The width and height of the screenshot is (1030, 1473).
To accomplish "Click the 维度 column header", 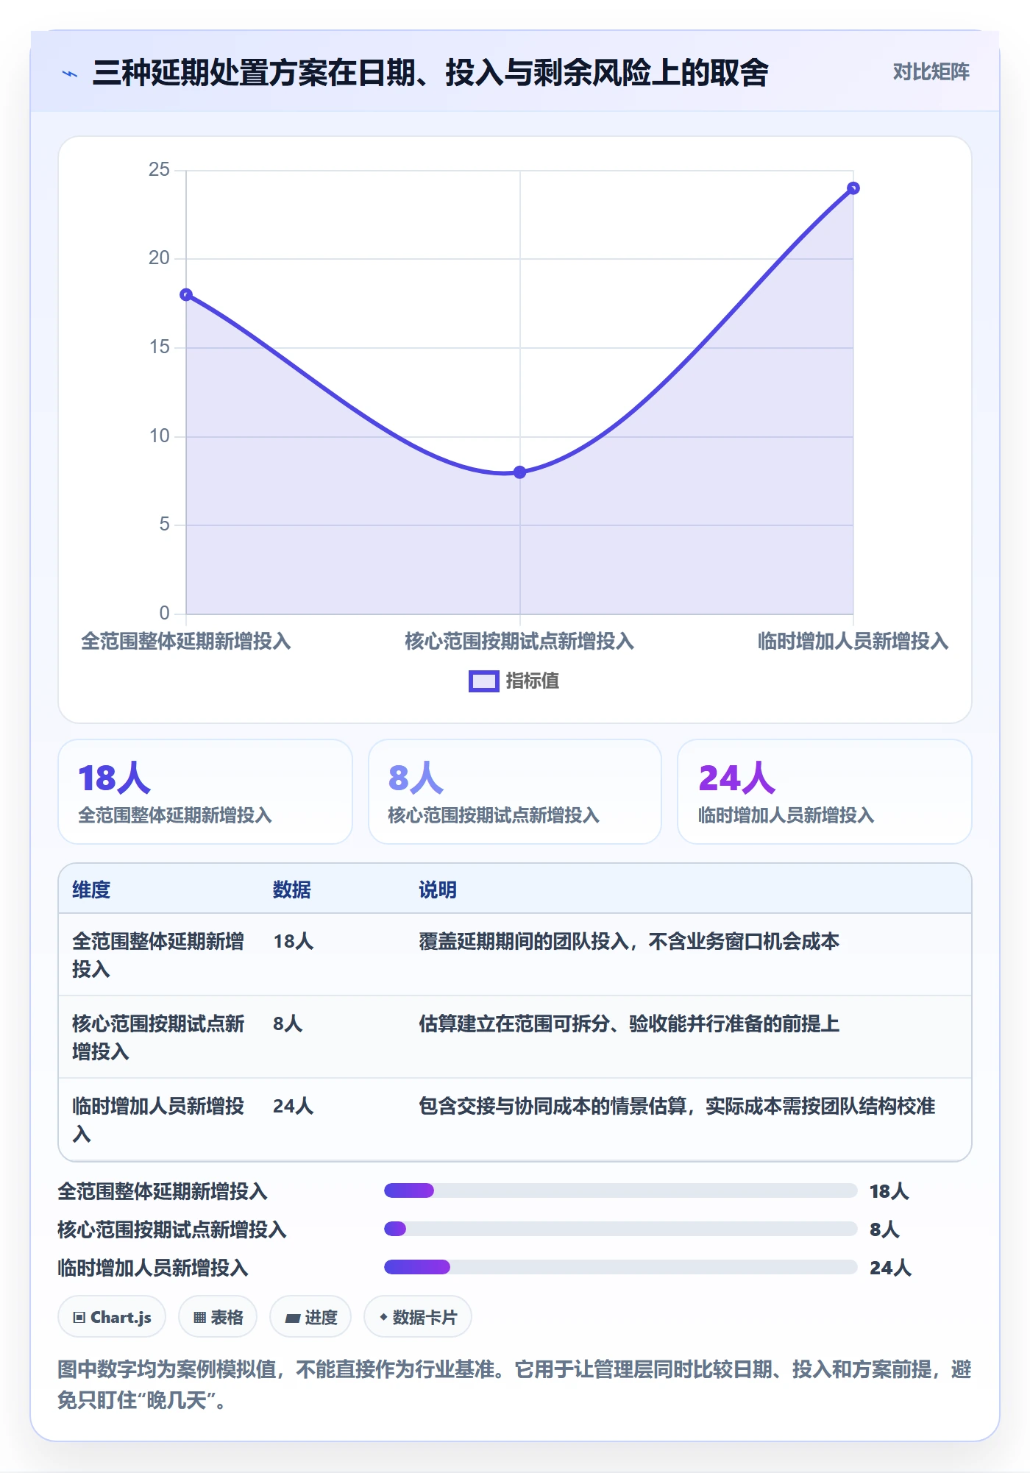I will point(91,890).
